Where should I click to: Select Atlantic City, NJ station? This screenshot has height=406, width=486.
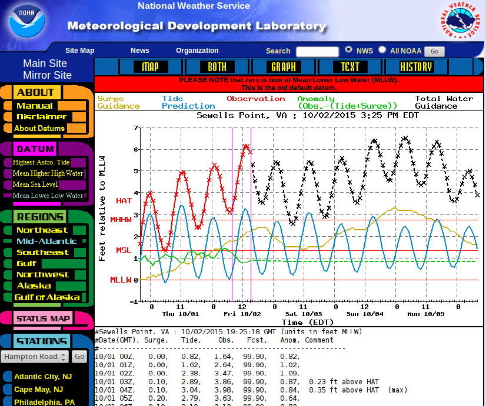coord(43,377)
